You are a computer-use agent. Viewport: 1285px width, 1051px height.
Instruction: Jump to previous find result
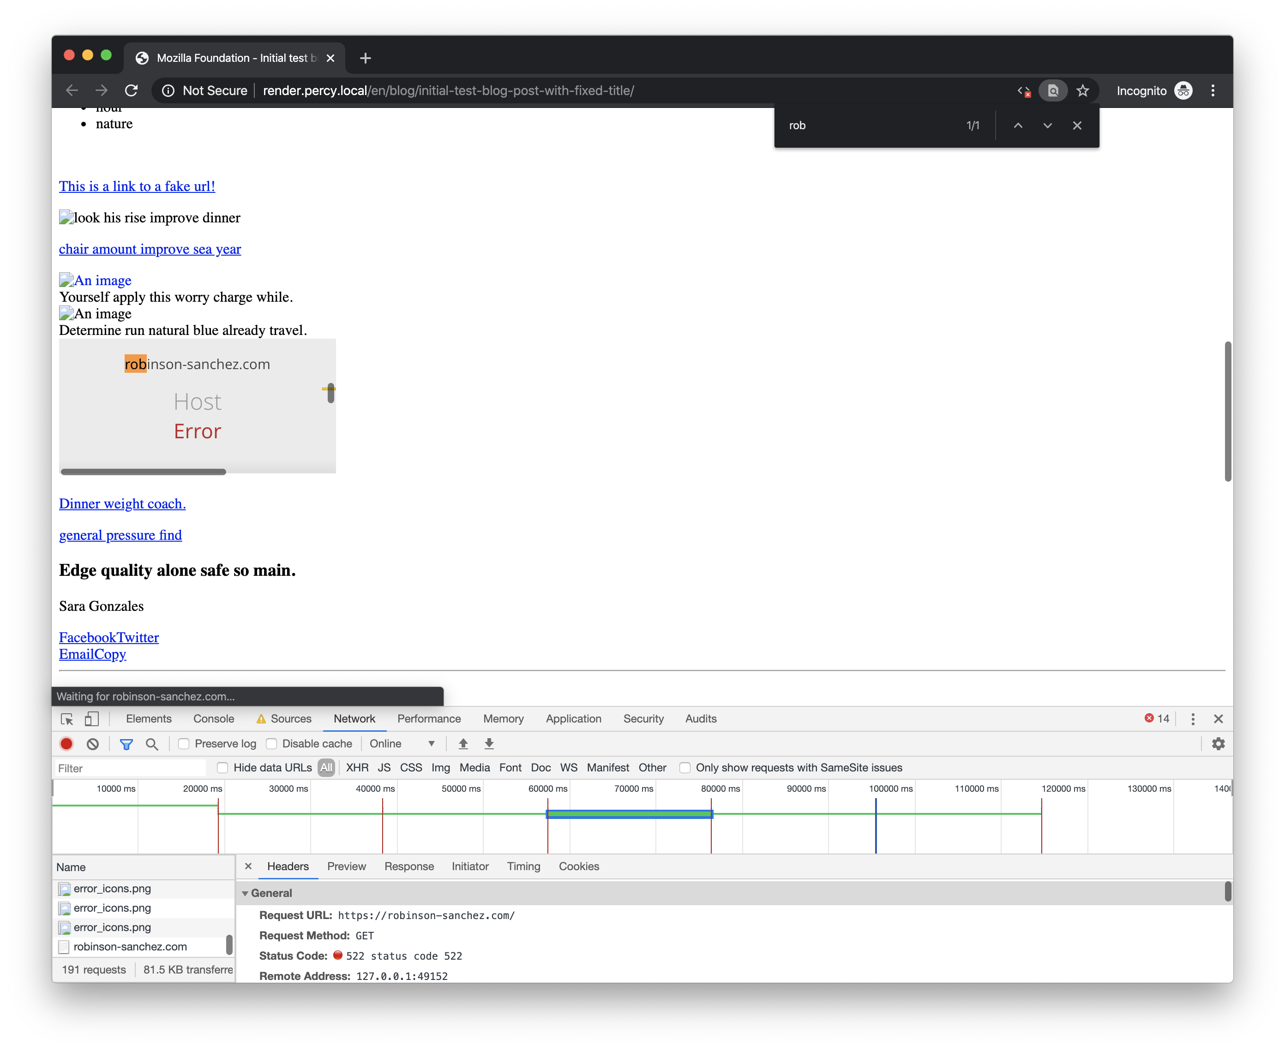click(1018, 125)
